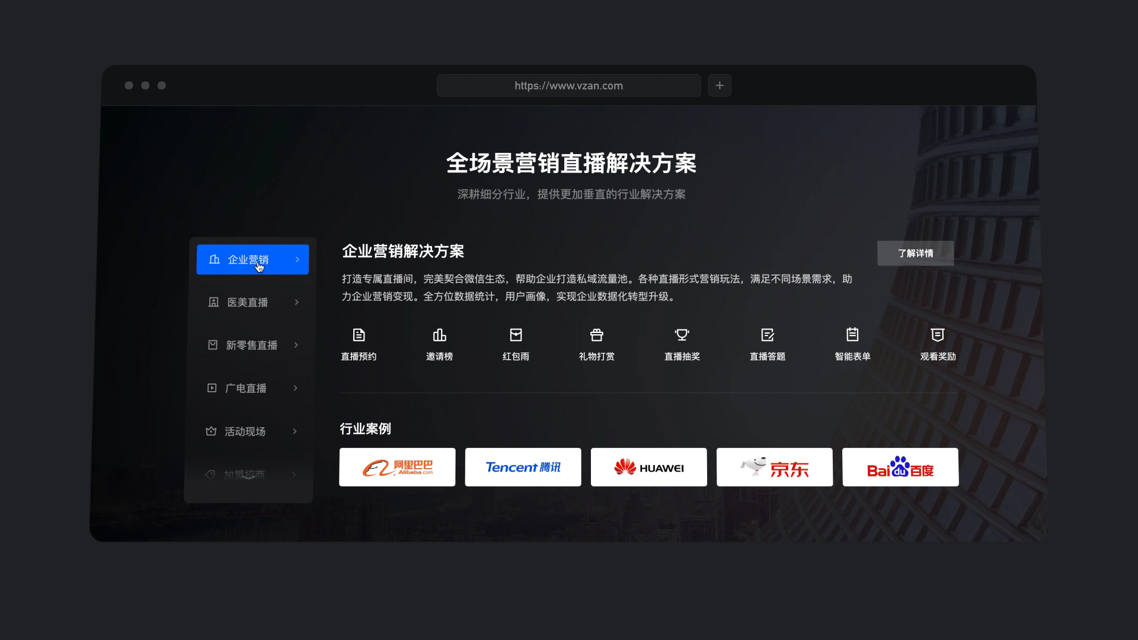Expand the 企业营销 item arrow
Screen dimensions: 1138x640
tap(296, 259)
